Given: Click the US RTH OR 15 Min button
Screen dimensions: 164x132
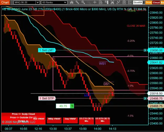Looking at the screenshot, I should point(103,121).
